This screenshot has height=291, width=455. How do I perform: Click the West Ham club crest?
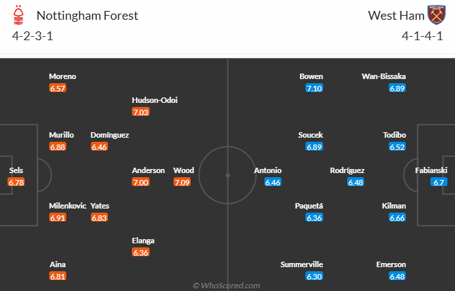pos(436,15)
